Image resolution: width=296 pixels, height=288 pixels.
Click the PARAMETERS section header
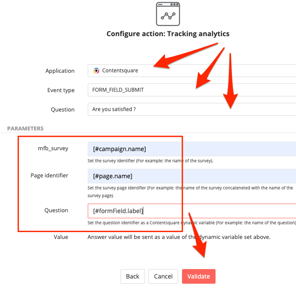pyautogui.click(x=25, y=129)
